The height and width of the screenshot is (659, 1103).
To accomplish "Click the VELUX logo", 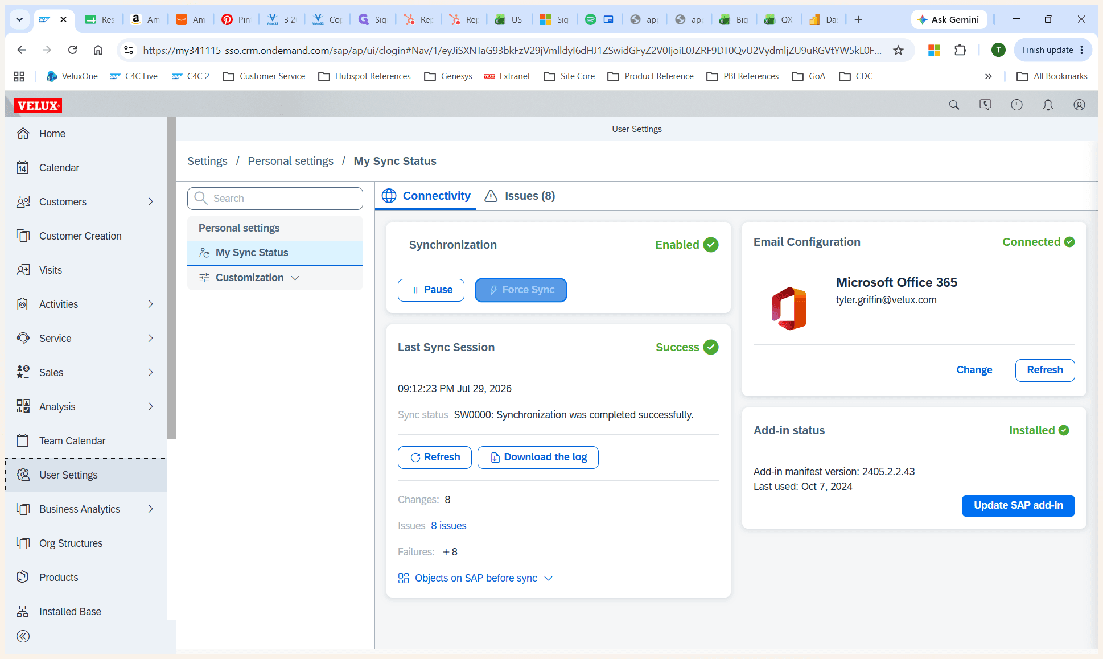I will [38, 105].
